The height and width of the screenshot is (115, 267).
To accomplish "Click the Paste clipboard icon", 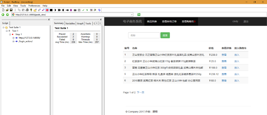I will tap(23, 10).
